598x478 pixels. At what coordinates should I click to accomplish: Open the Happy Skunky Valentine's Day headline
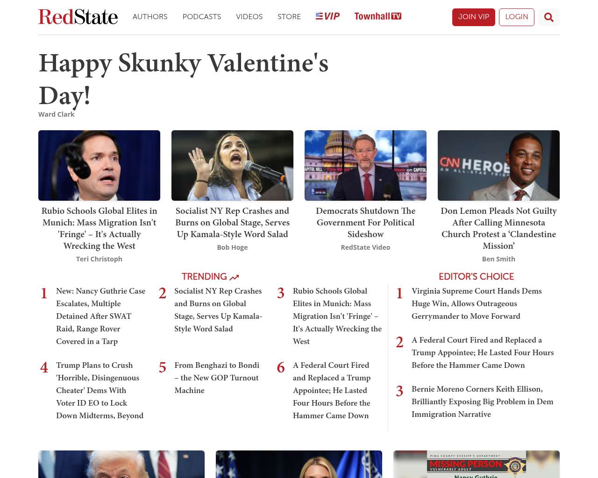(184, 79)
